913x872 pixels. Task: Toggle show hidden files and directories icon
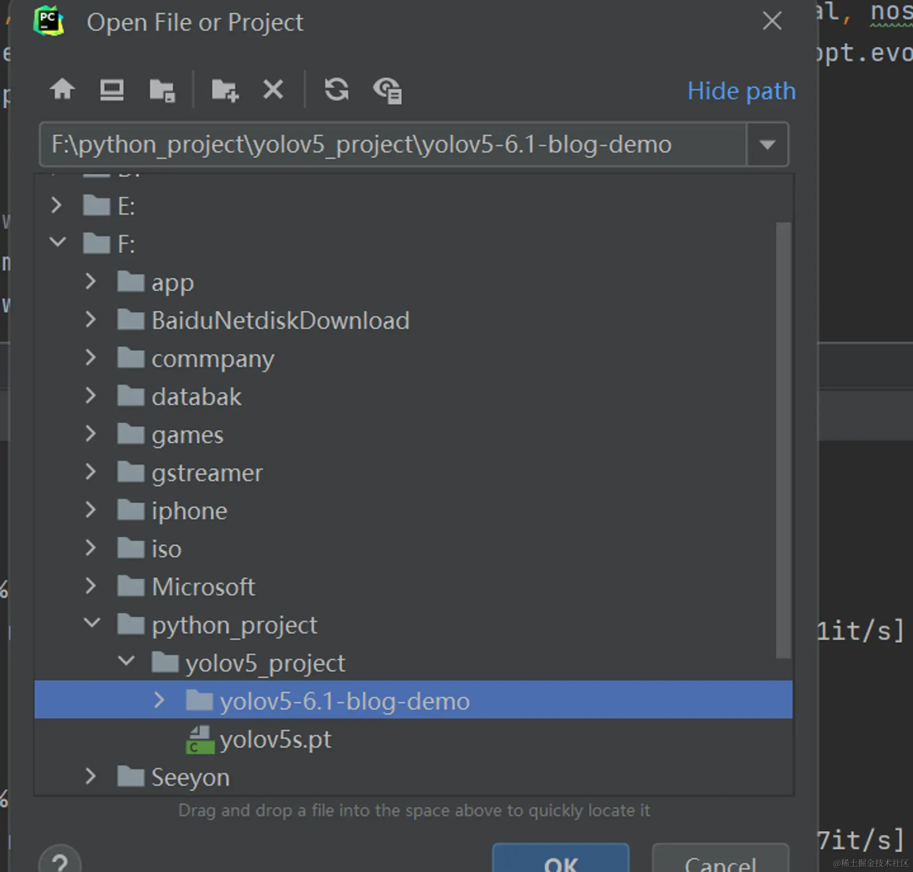pyautogui.click(x=388, y=90)
